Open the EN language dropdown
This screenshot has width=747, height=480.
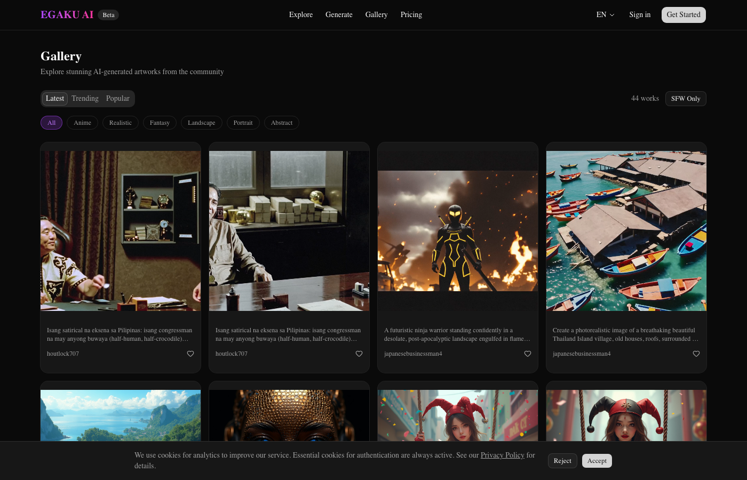(x=605, y=15)
